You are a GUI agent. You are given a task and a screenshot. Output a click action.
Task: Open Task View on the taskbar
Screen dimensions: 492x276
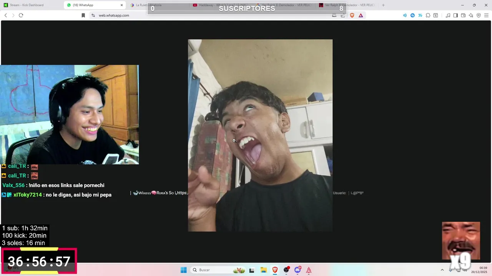tap(252, 270)
